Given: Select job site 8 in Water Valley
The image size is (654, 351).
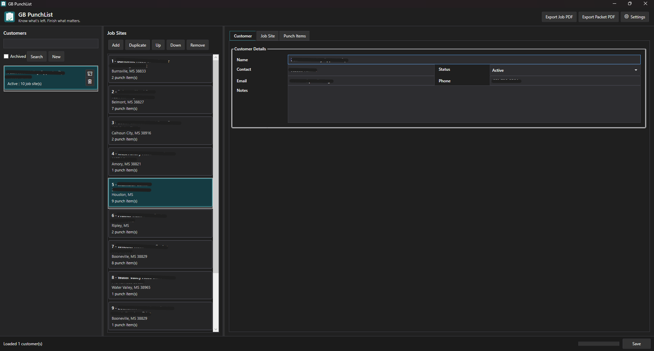Looking at the screenshot, I should 160,286.
